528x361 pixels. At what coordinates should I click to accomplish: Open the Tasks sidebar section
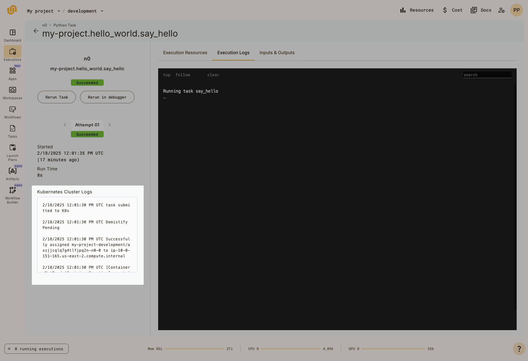pos(12,131)
